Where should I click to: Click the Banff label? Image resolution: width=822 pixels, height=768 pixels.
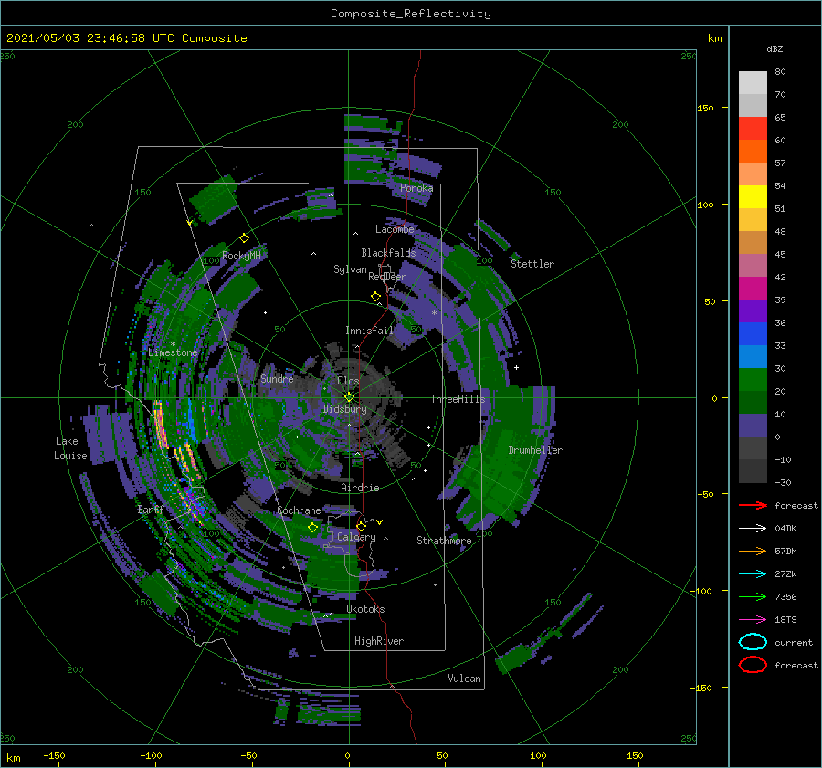tap(151, 510)
